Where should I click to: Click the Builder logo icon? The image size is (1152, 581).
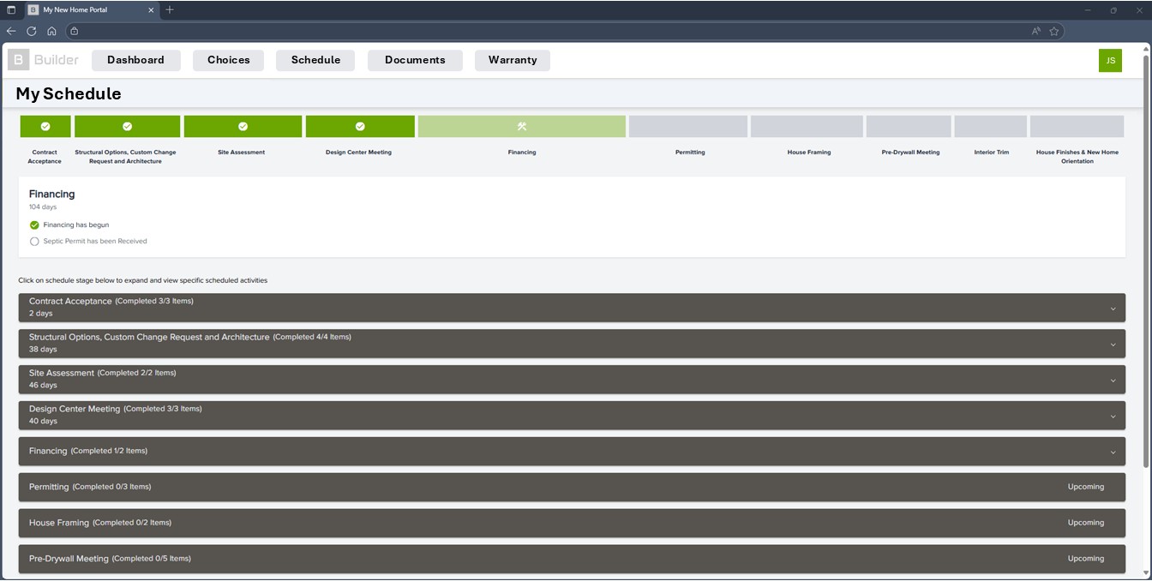[18, 60]
